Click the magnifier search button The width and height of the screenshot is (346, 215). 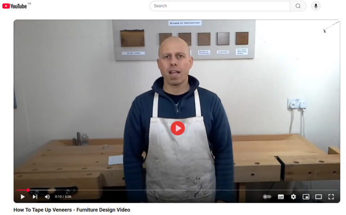(x=298, y=6)
